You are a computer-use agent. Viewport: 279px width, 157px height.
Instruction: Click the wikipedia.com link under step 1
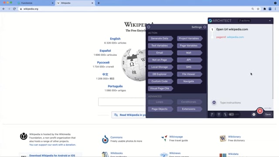[235, 37]
